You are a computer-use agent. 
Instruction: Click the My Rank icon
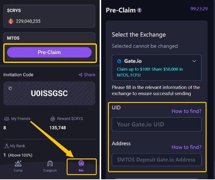tap(6, 146)
